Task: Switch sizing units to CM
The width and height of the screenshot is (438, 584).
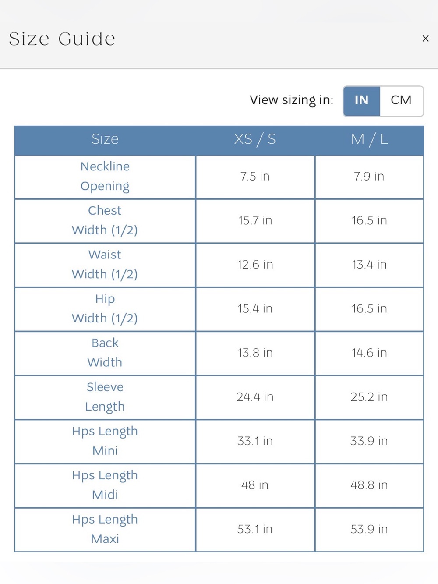Action: tap(401, 100)
